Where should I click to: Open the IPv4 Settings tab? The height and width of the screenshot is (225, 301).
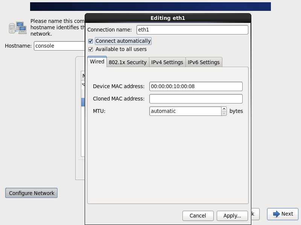(x=167, y=62)
